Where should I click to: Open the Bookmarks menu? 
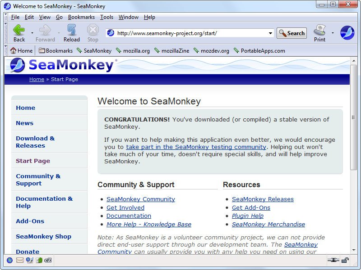click(x=81, y=17)
